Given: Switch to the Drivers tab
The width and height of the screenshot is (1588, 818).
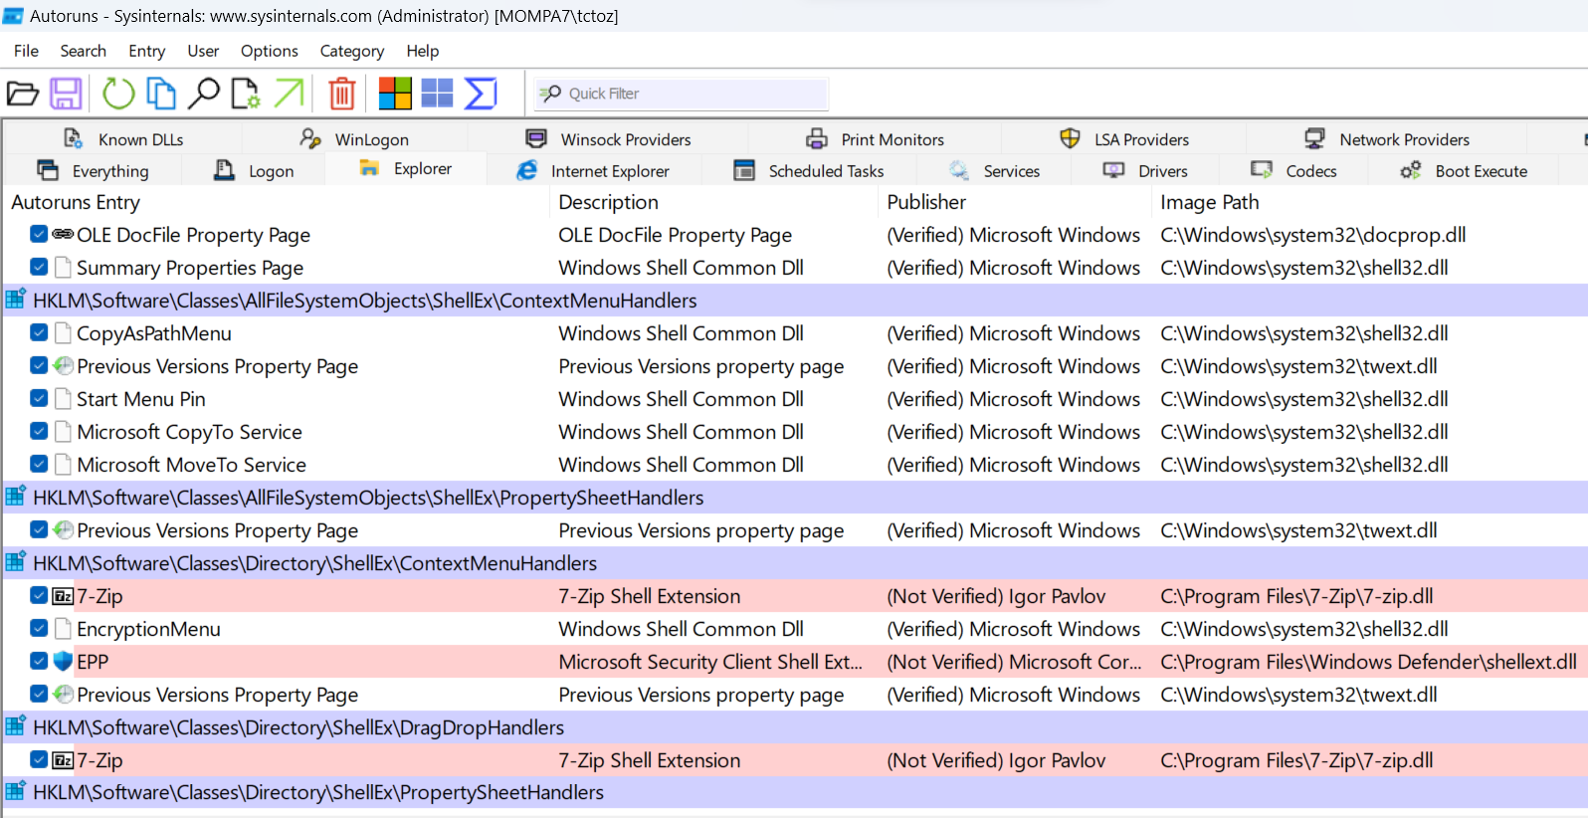Looking at the screenshot, I should click(x=1145, y=170).
